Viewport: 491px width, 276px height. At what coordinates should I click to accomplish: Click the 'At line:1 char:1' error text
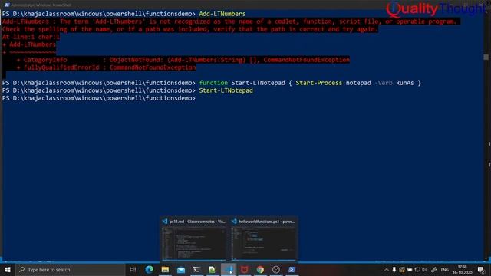(31, 37)
